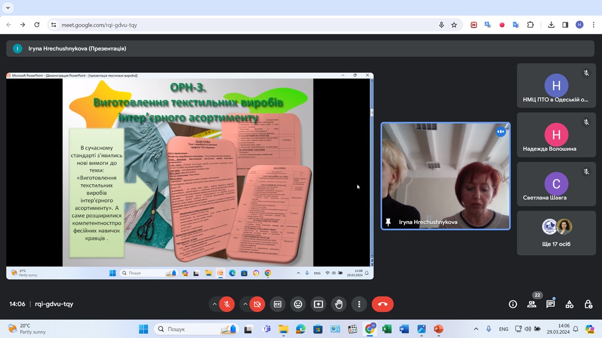
Task: Expand audio settings arrow beside microphone
Action: 214,304
